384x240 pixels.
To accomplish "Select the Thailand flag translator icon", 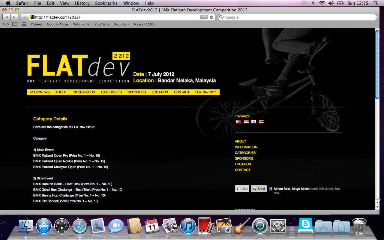I will tap(261, 122).
